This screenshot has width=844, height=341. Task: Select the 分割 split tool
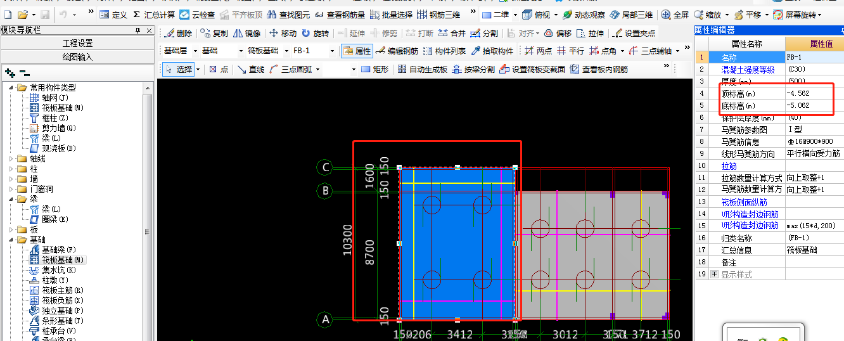tap(485, 34)
